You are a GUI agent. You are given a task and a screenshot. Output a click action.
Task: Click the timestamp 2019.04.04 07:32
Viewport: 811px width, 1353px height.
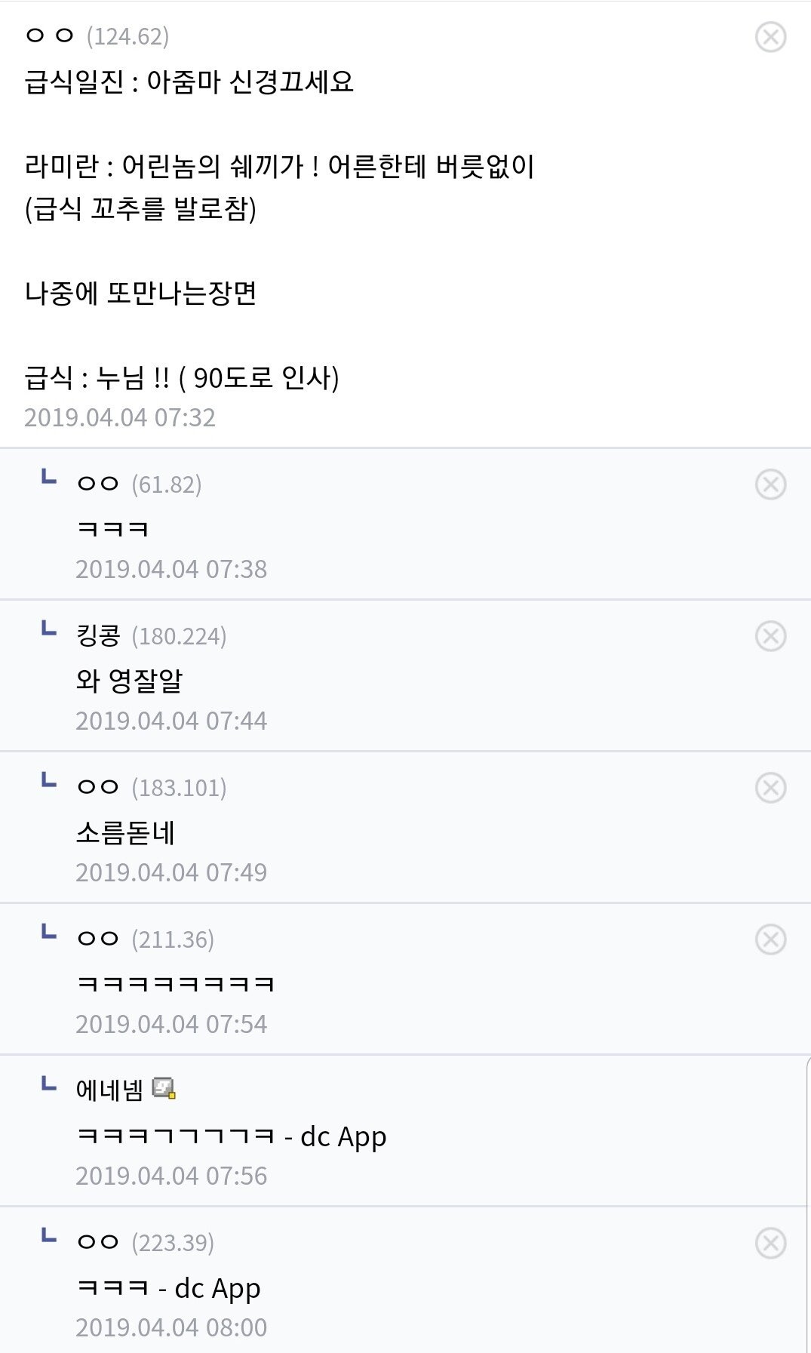(120, 417)
